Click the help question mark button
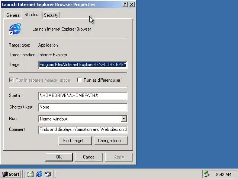 coord(125,4)
